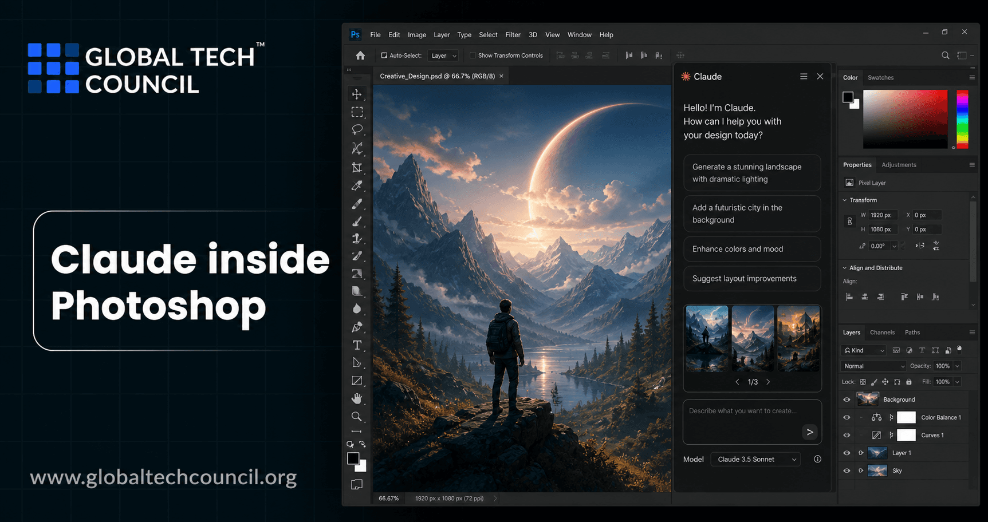Collapse the Transform section

pos(845,200)
